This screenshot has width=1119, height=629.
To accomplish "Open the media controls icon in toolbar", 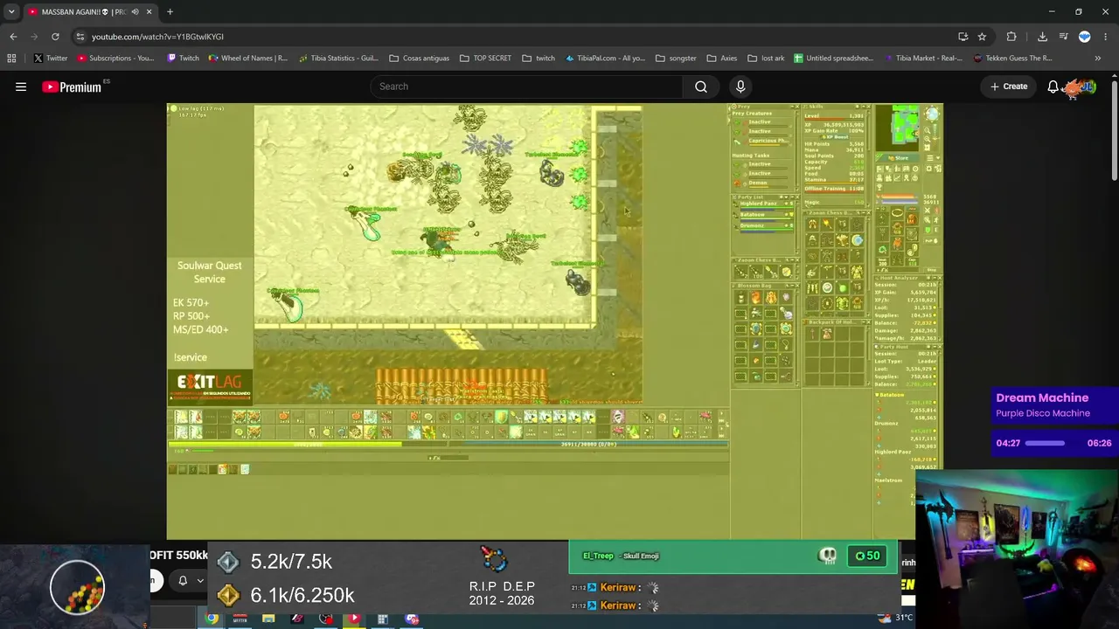I will 1063,37.
